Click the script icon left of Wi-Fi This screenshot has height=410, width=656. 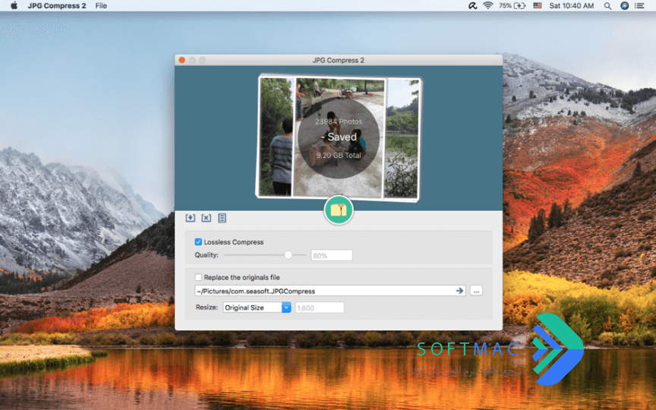(x=472, y=6)
